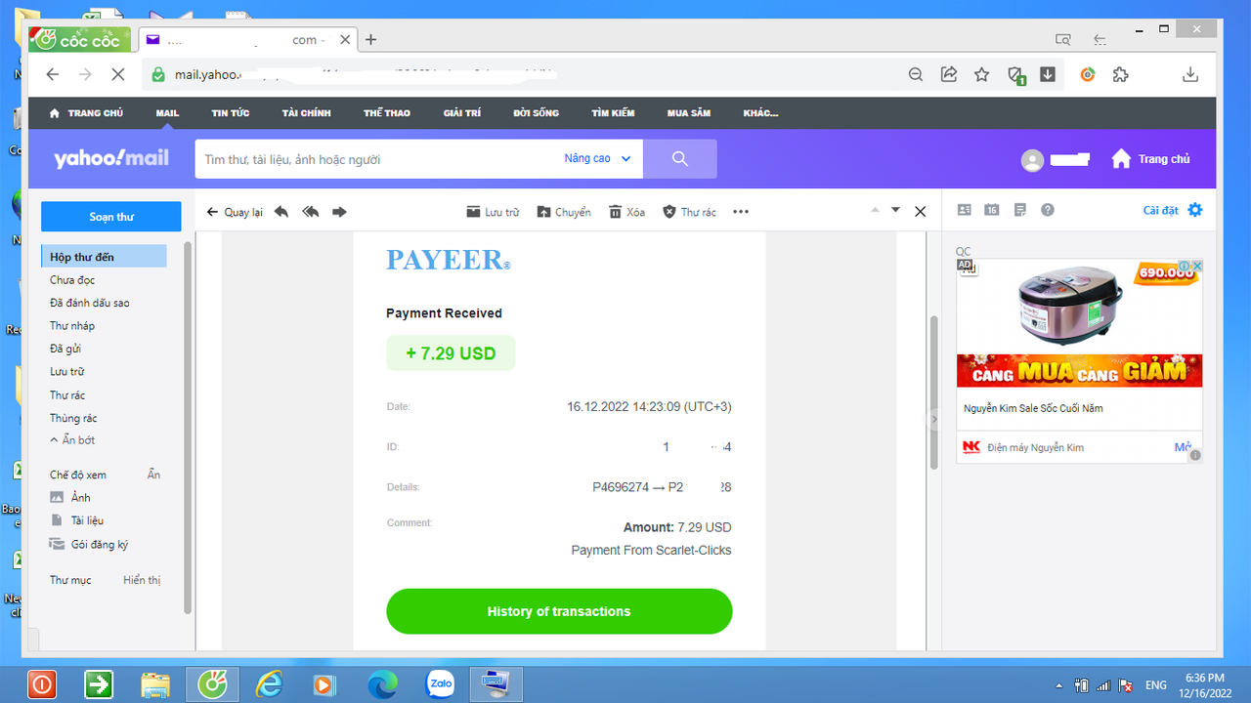Hide views section with Ẩn link
The height and width of the screenshot is (703, 1251).
(153, 475)
